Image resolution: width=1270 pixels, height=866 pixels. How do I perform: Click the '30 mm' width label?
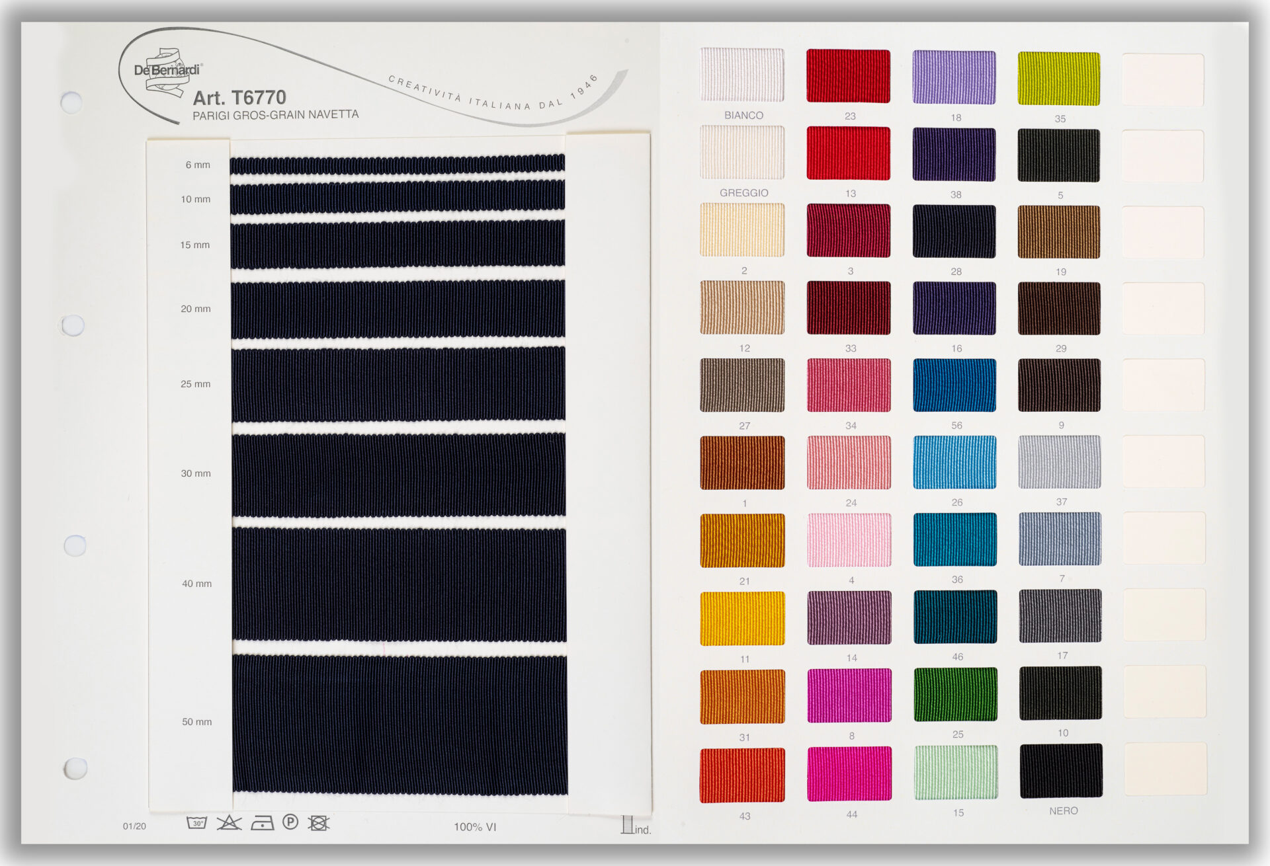pos(196,473)
